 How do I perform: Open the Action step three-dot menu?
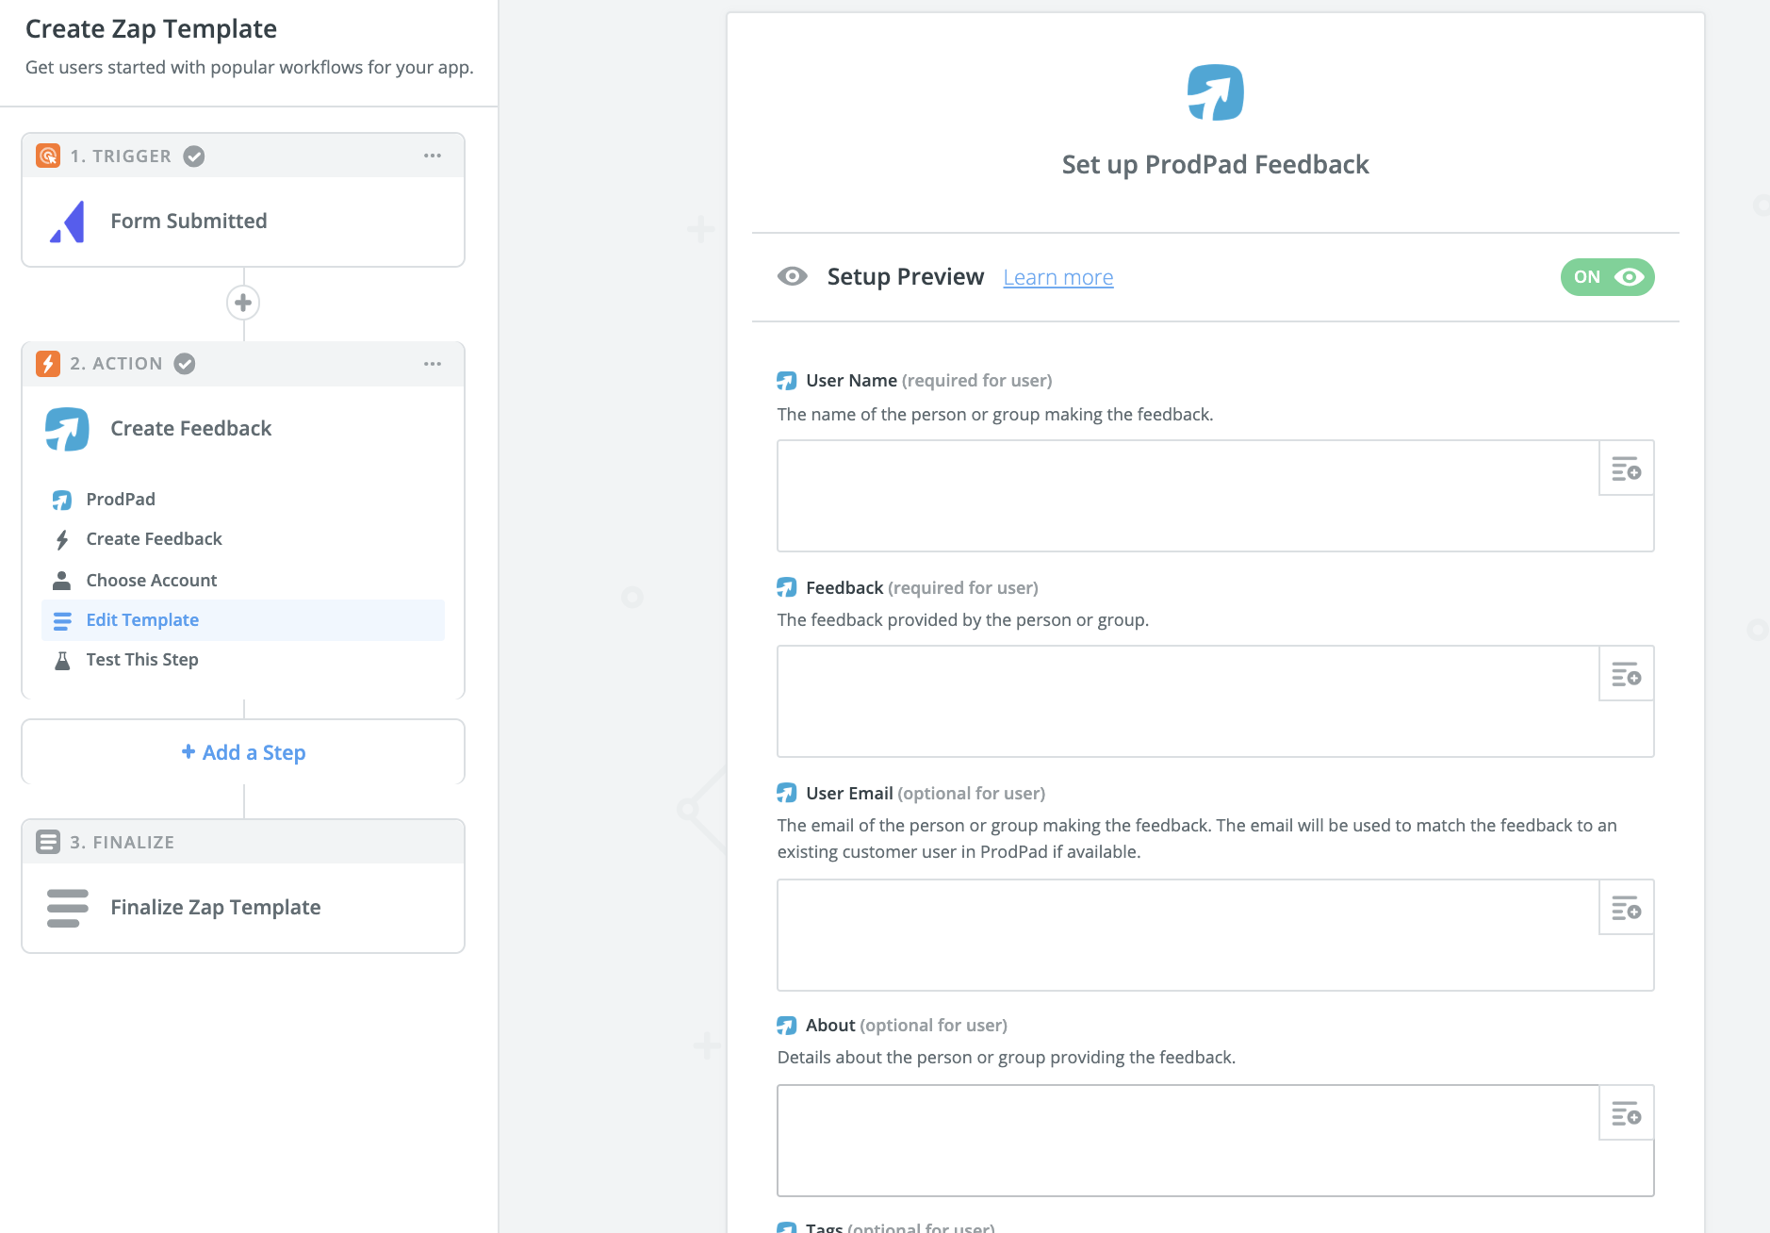pos(433,364)
